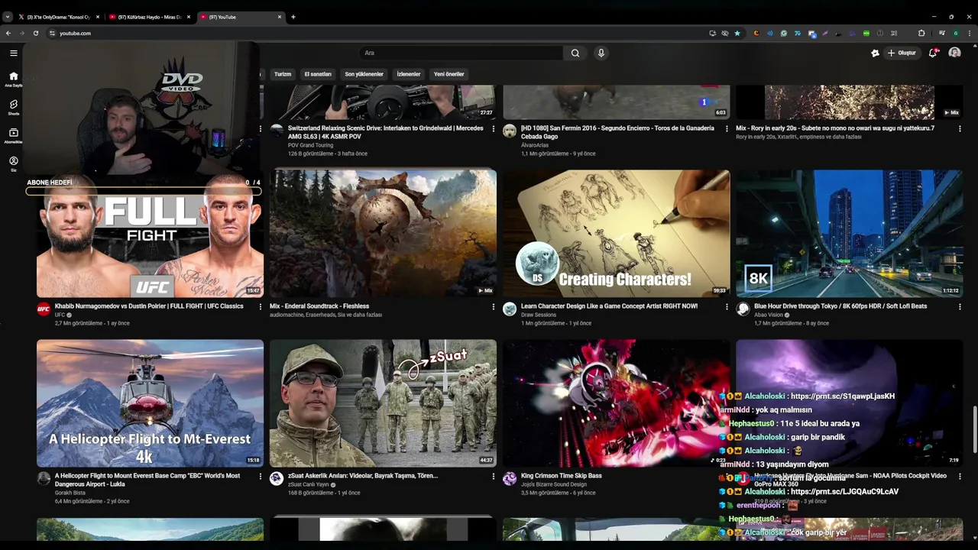The width and height of the screenshot is (978, 550).
Task: Open zSuat military video thumbnail
Action: [383, 403]
